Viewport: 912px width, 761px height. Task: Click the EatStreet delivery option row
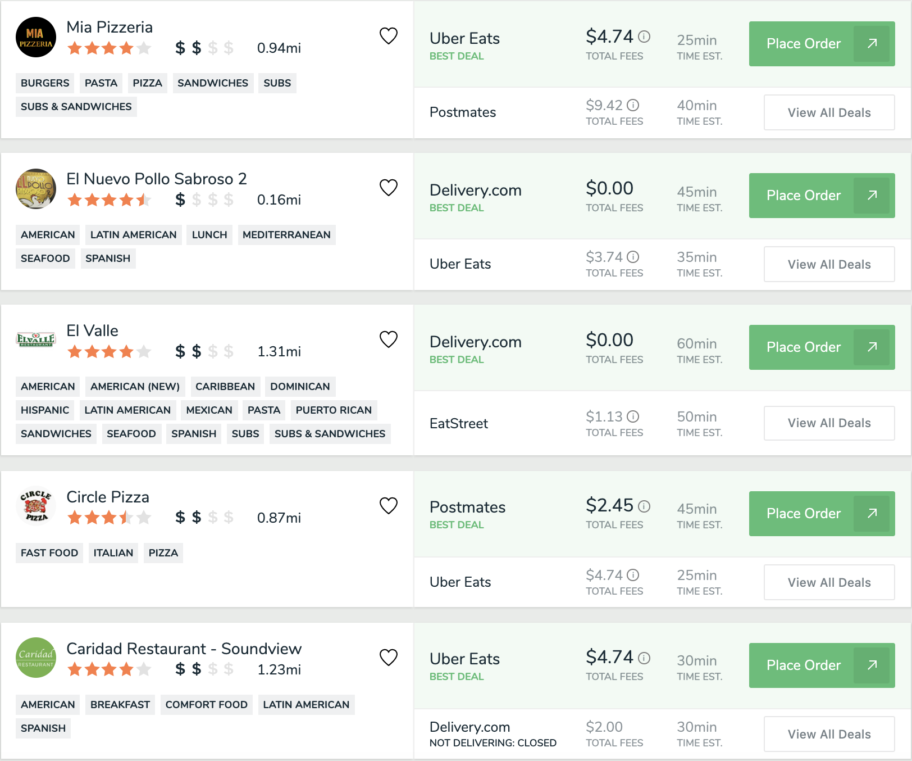663,423
